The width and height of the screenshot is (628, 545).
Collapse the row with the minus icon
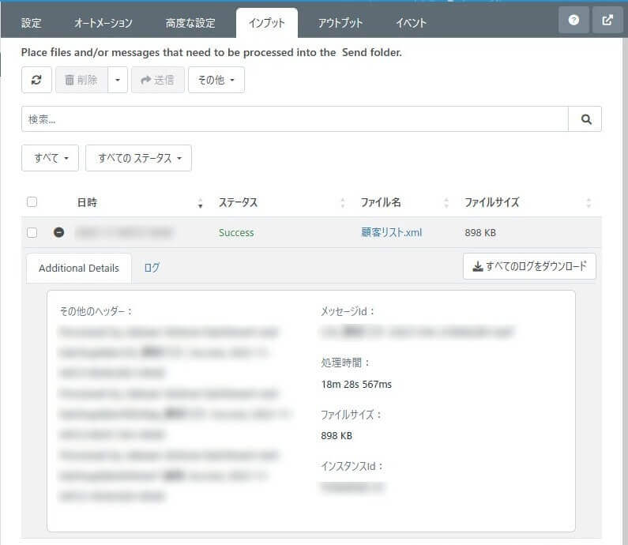(x=59, y=232)
